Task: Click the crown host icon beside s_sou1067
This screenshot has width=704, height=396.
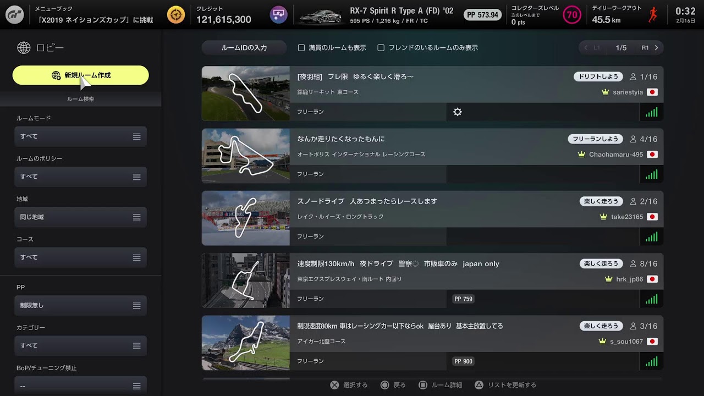Action: tap(602, 342)
